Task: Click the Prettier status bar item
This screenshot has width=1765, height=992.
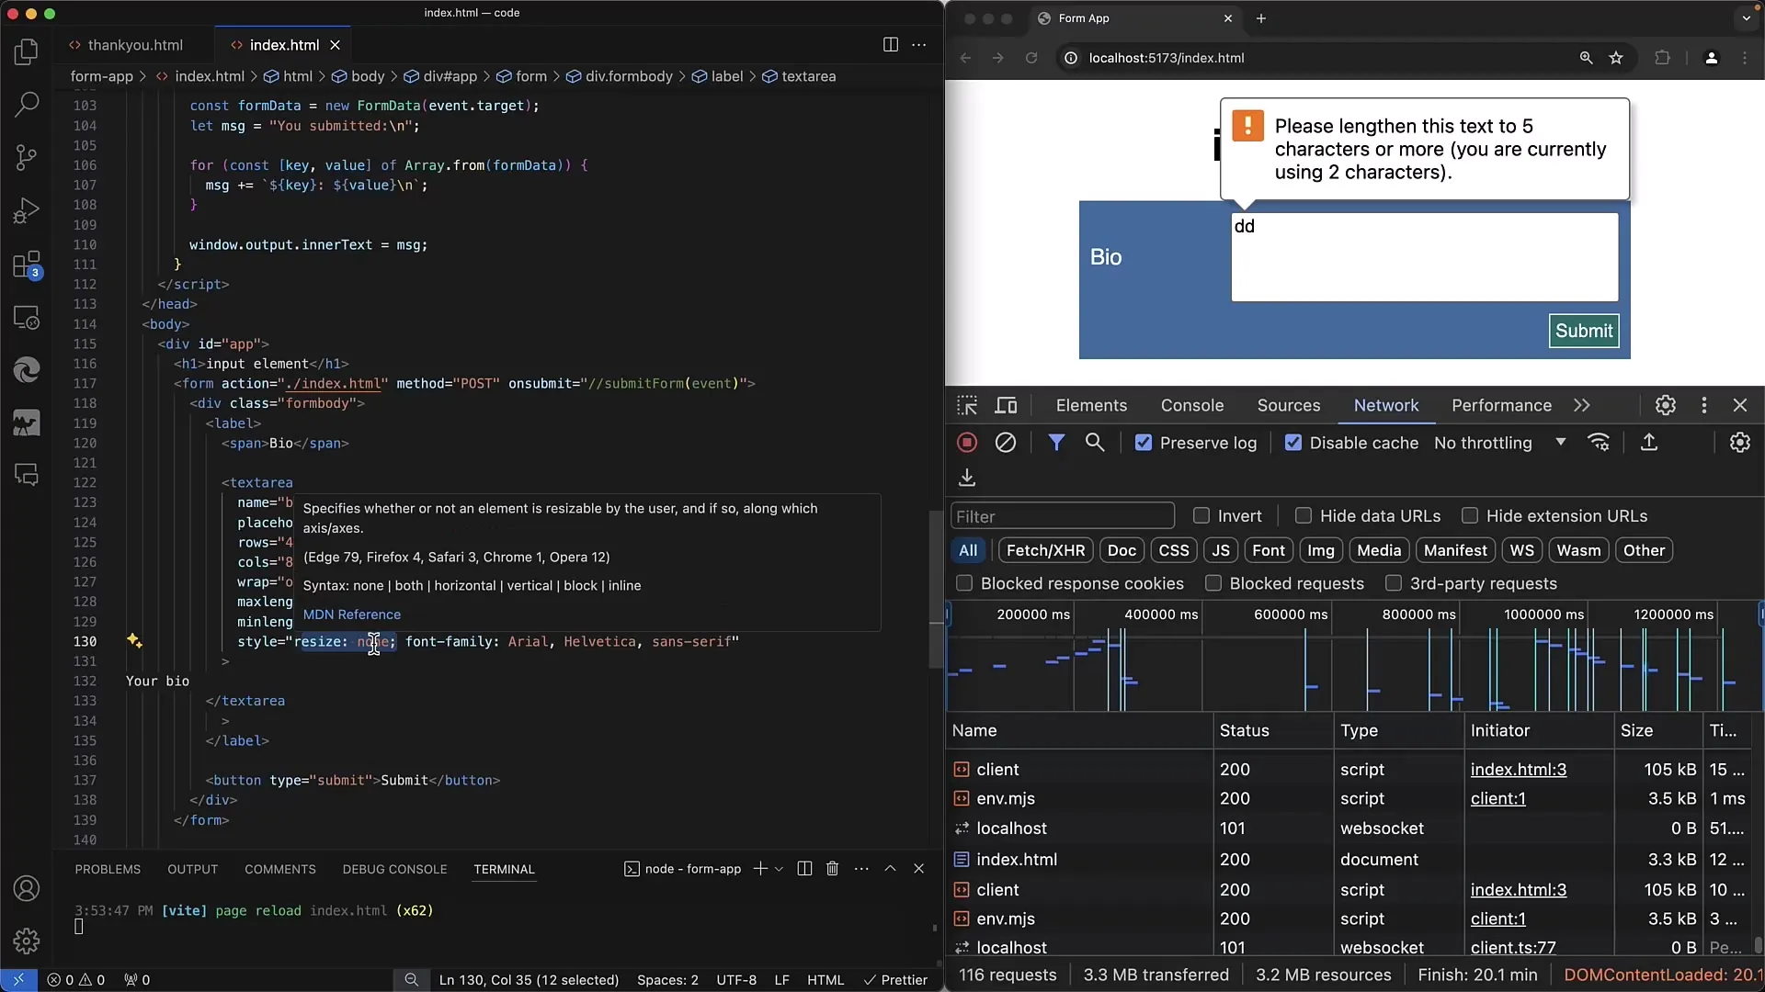Action: (895, 980)
